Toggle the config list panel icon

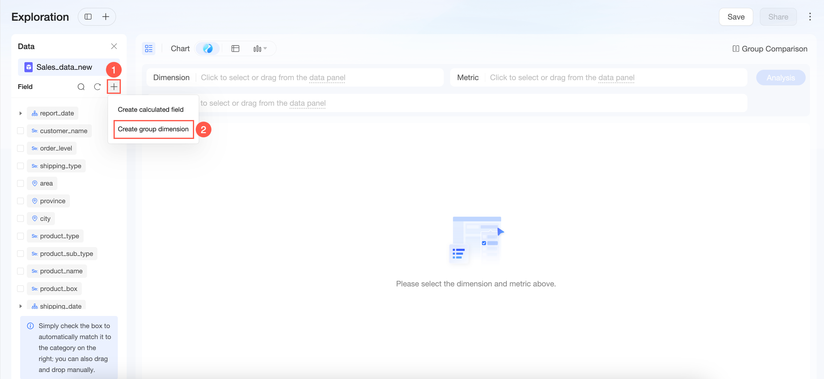click(149, 48)
